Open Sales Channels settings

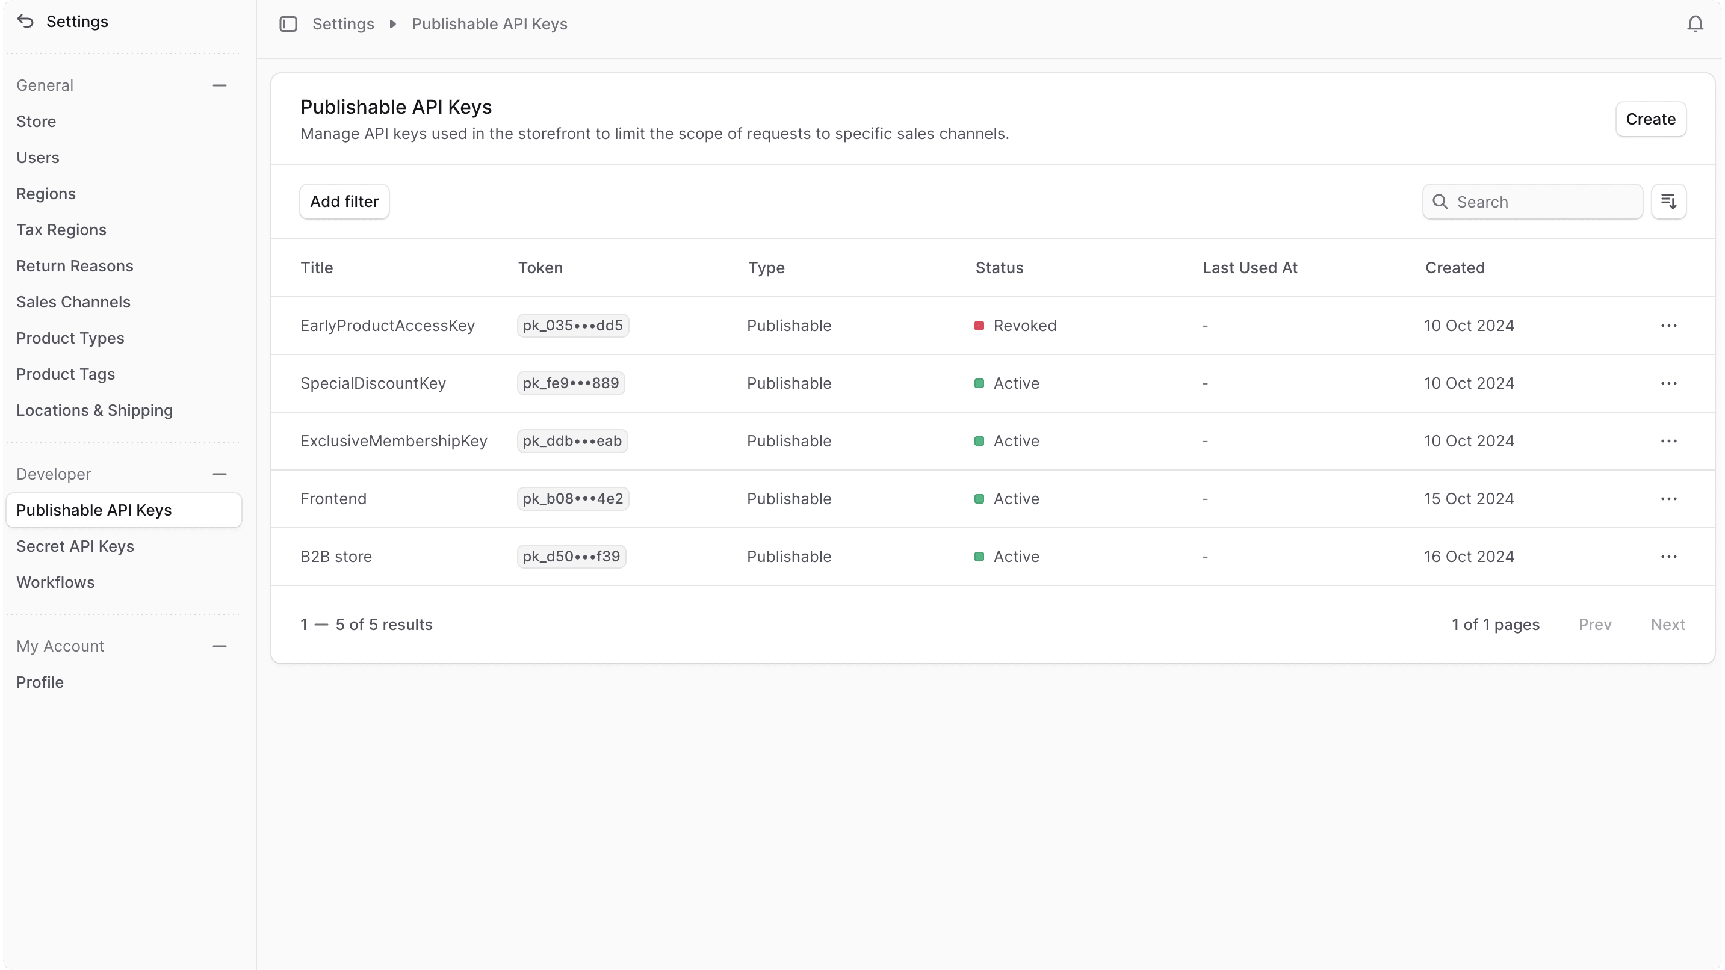point(73,302)
